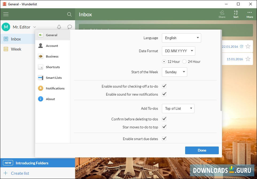Open the Introducing Folders banner
The image size is (257, 179).
point(38,163)
